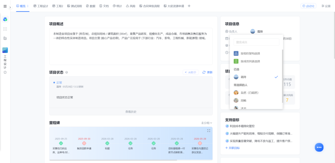Screen dimensions: 335x163
Task: Select the 工程设计 project thumbnail in sidebar
Action: [5, 50]
